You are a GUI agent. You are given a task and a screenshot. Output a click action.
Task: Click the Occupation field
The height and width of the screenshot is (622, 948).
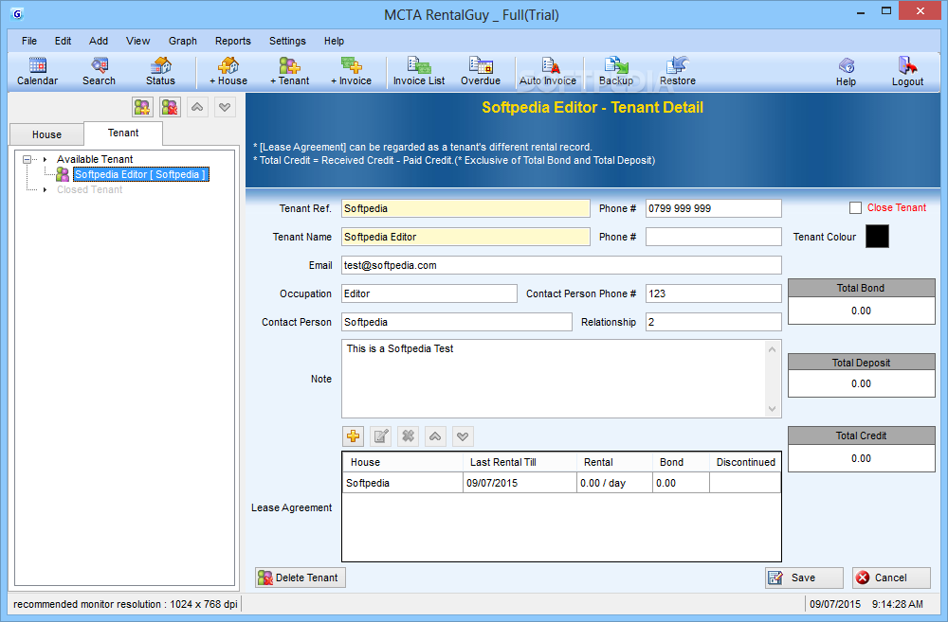(x=429, y=293)
